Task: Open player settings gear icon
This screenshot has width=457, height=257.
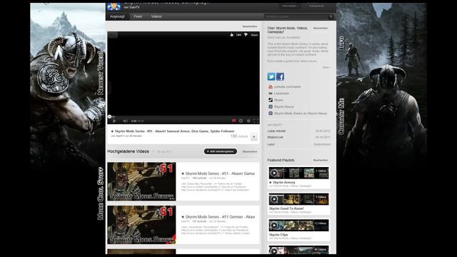Action: pos(248,121)
